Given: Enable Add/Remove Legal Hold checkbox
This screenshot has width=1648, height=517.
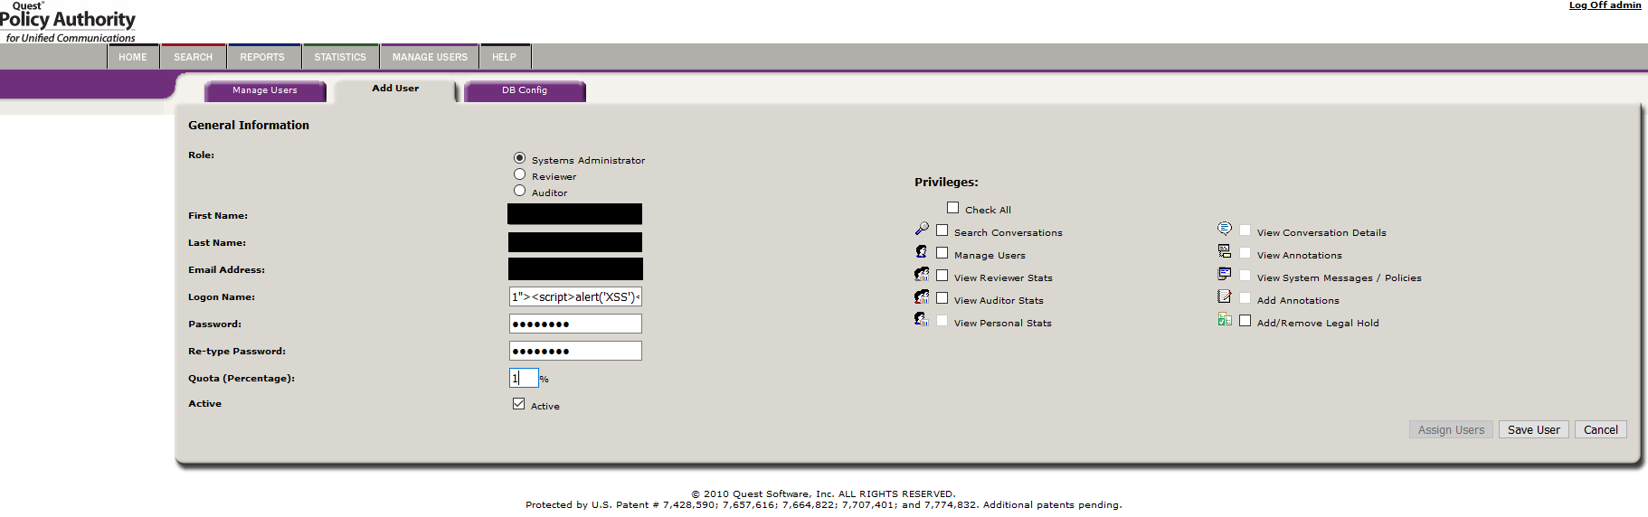Looking at the screenshot, I should click(x=1245, y=321).
